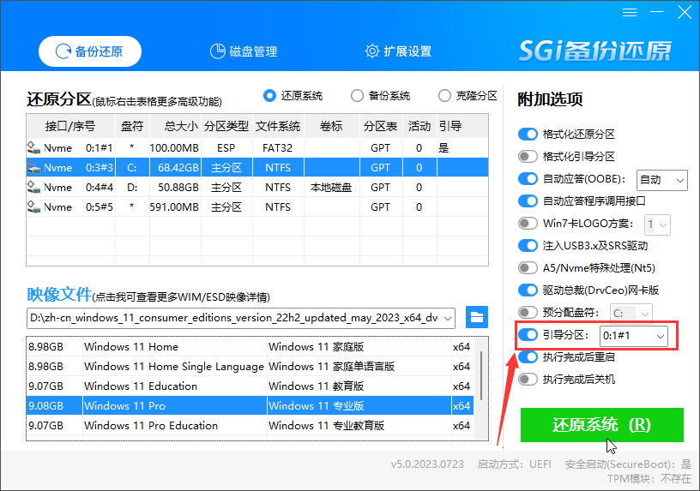Select Windows 11 Education edition
Viewport: 700px width, 491px height.
point(250,386)
